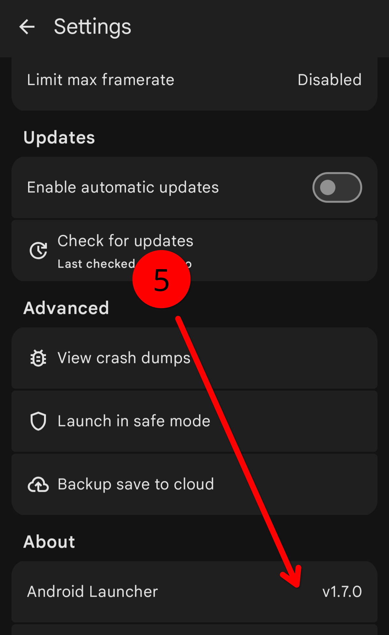
Task: Toggle the Enable automatic updates switch
Action: [x=337, y=187]
